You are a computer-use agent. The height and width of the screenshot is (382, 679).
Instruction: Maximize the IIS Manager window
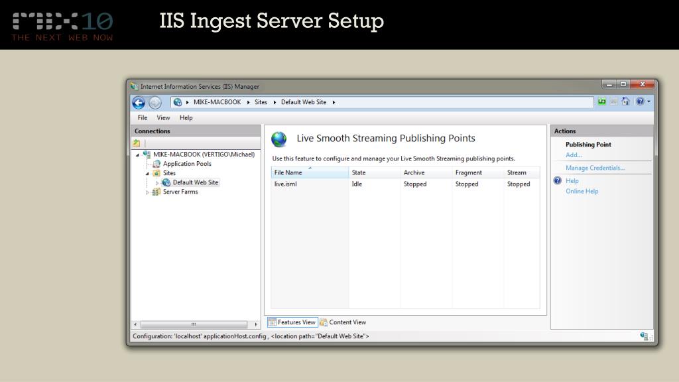pyautogui.click(x=623, y=84)
